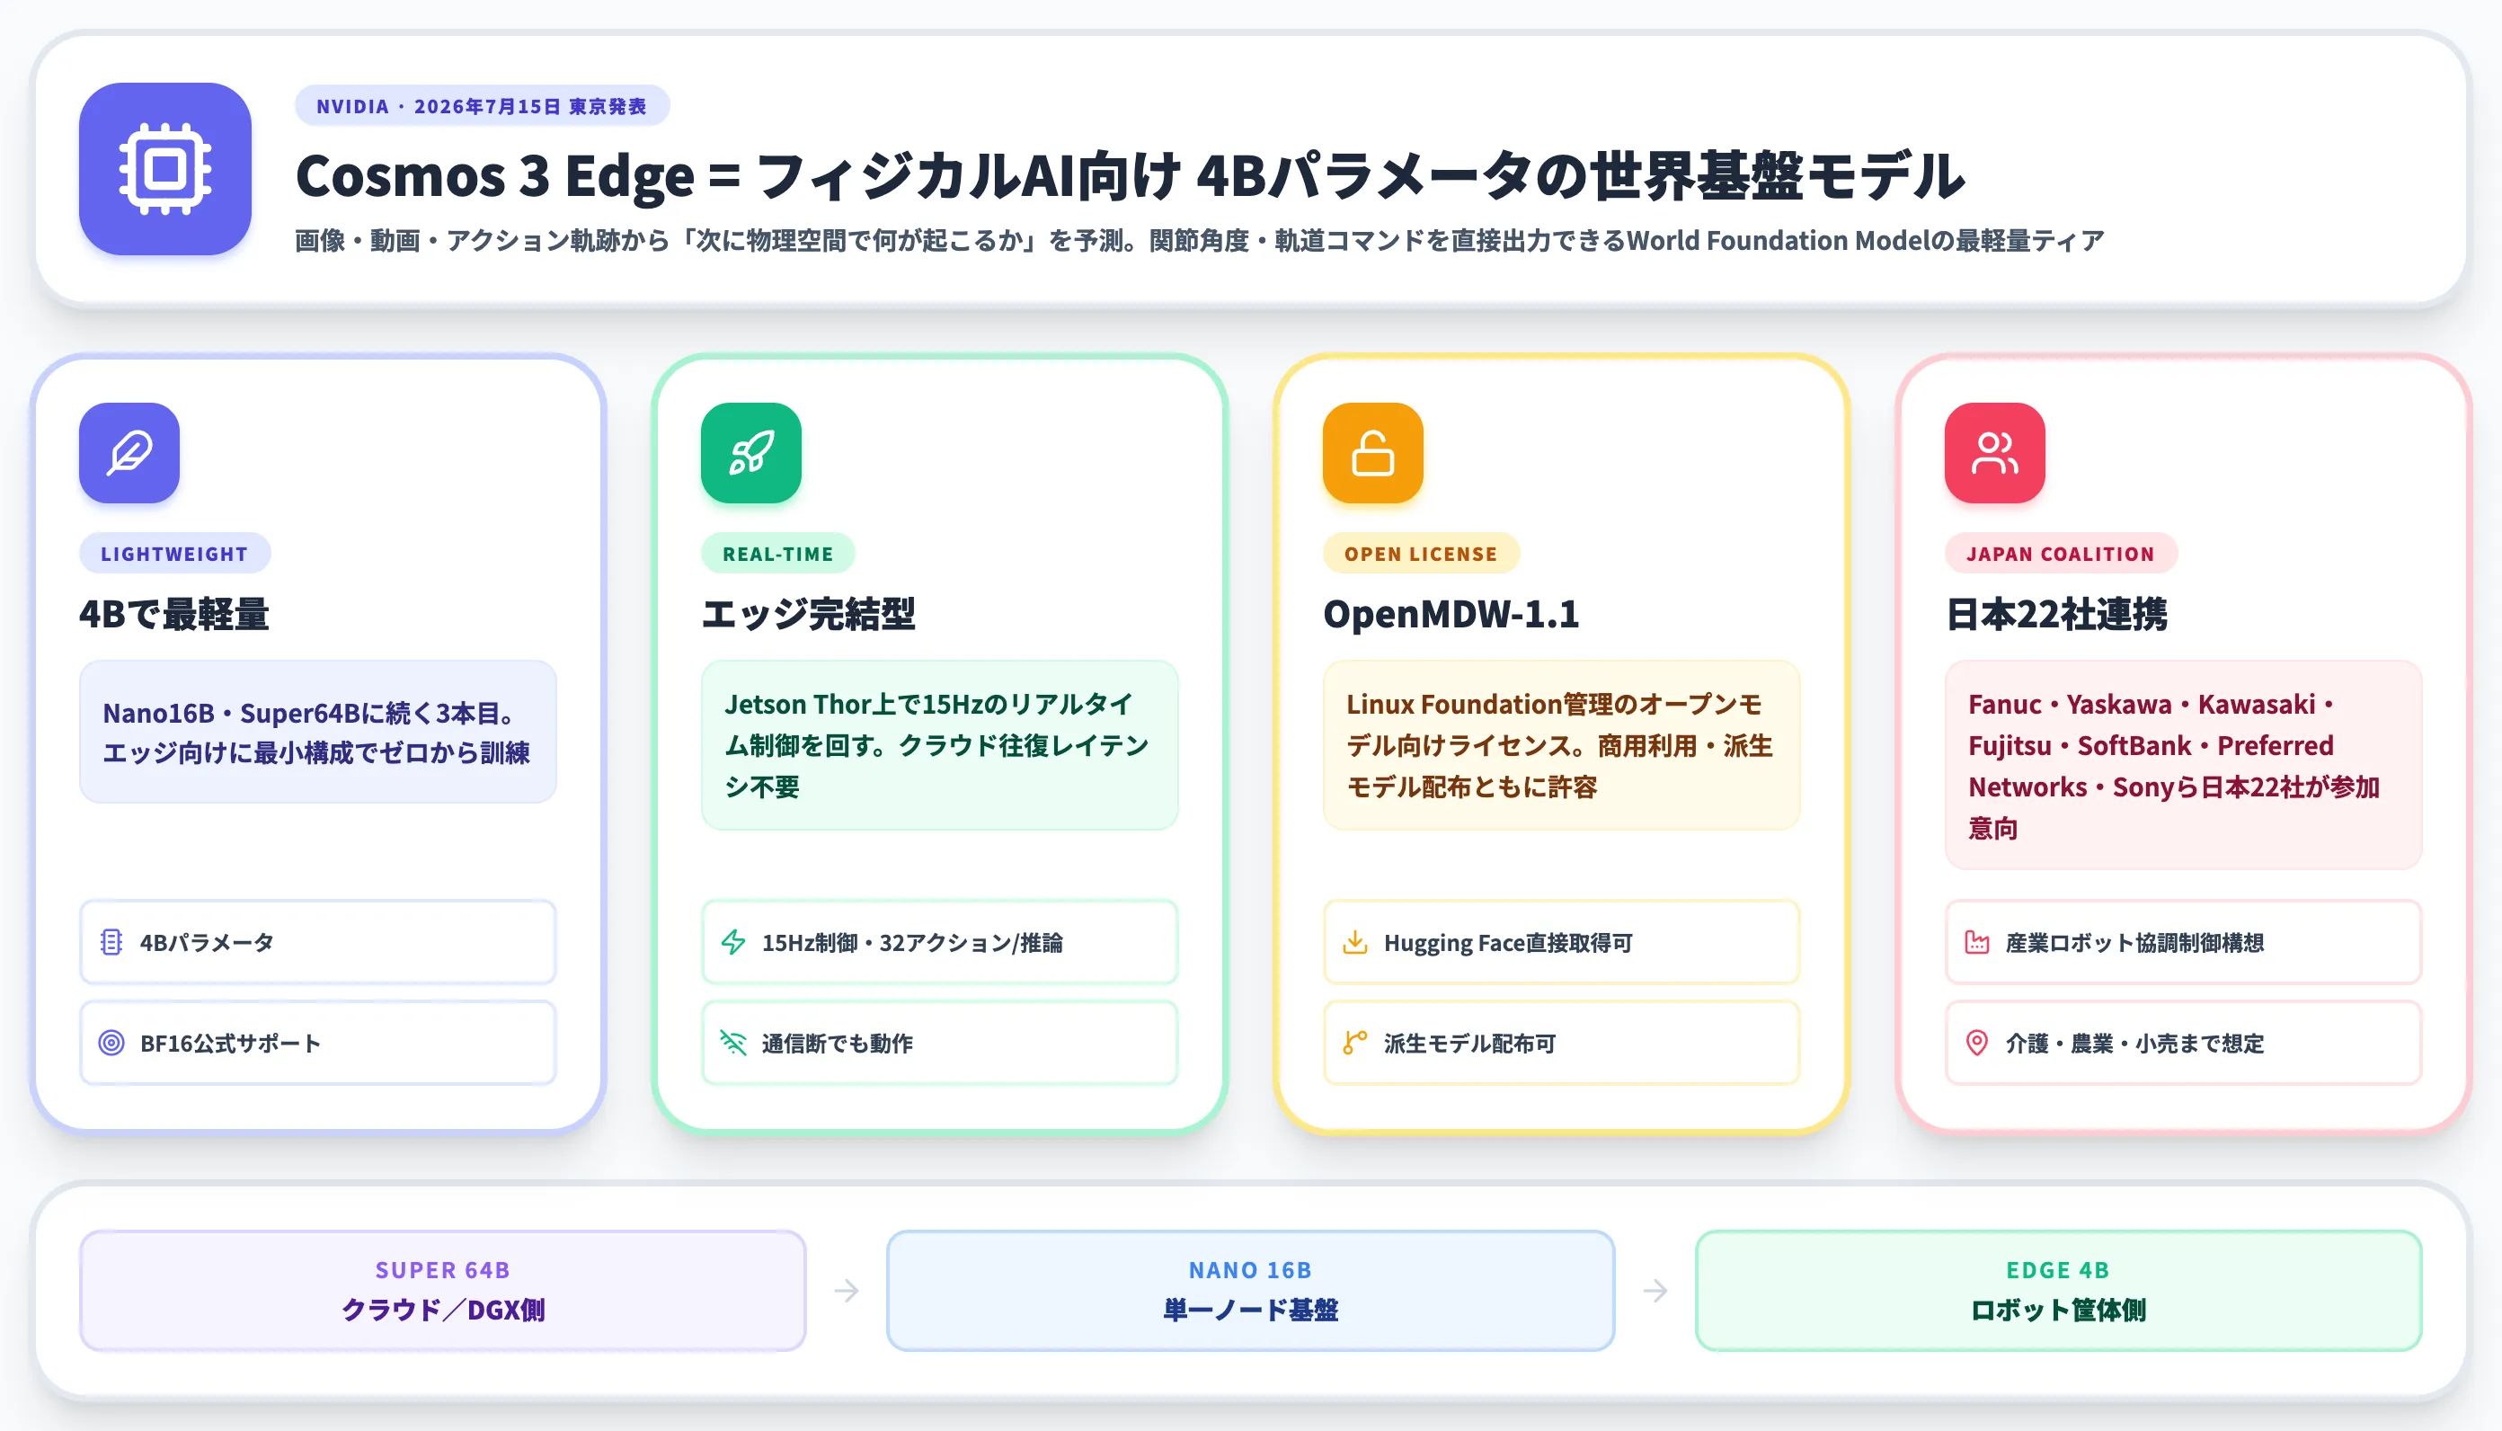
Task: Click the REAL-TIME tag
Action: pos(778,554)
